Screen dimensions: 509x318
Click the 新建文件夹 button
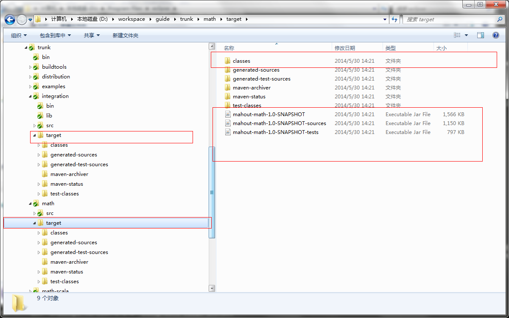tap(125, 36)
